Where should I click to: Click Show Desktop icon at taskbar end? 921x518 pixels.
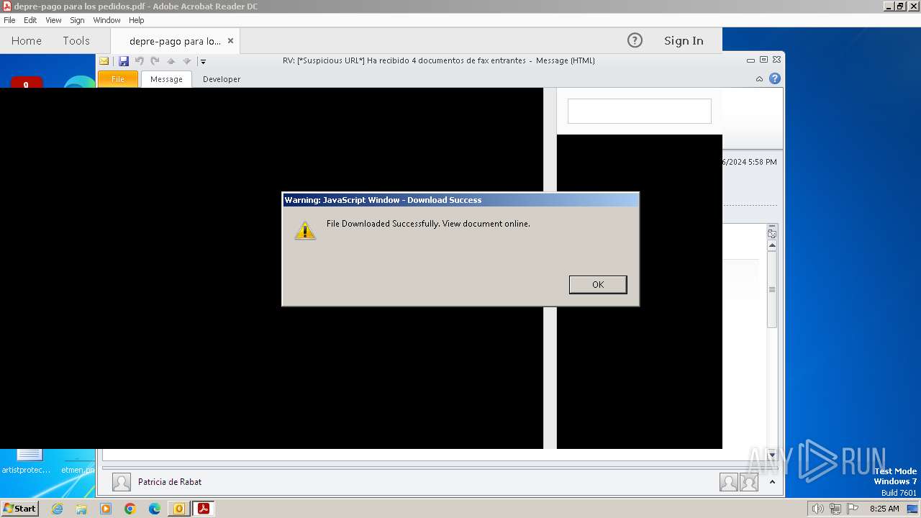click(912, 509)
